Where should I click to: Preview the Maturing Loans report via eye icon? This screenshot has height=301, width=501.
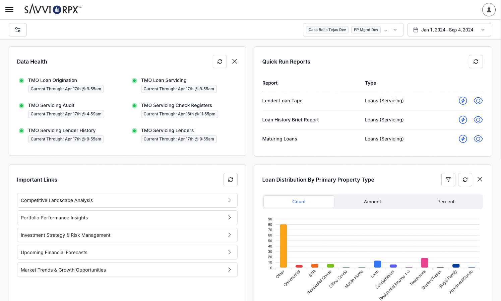pos(478,139)
